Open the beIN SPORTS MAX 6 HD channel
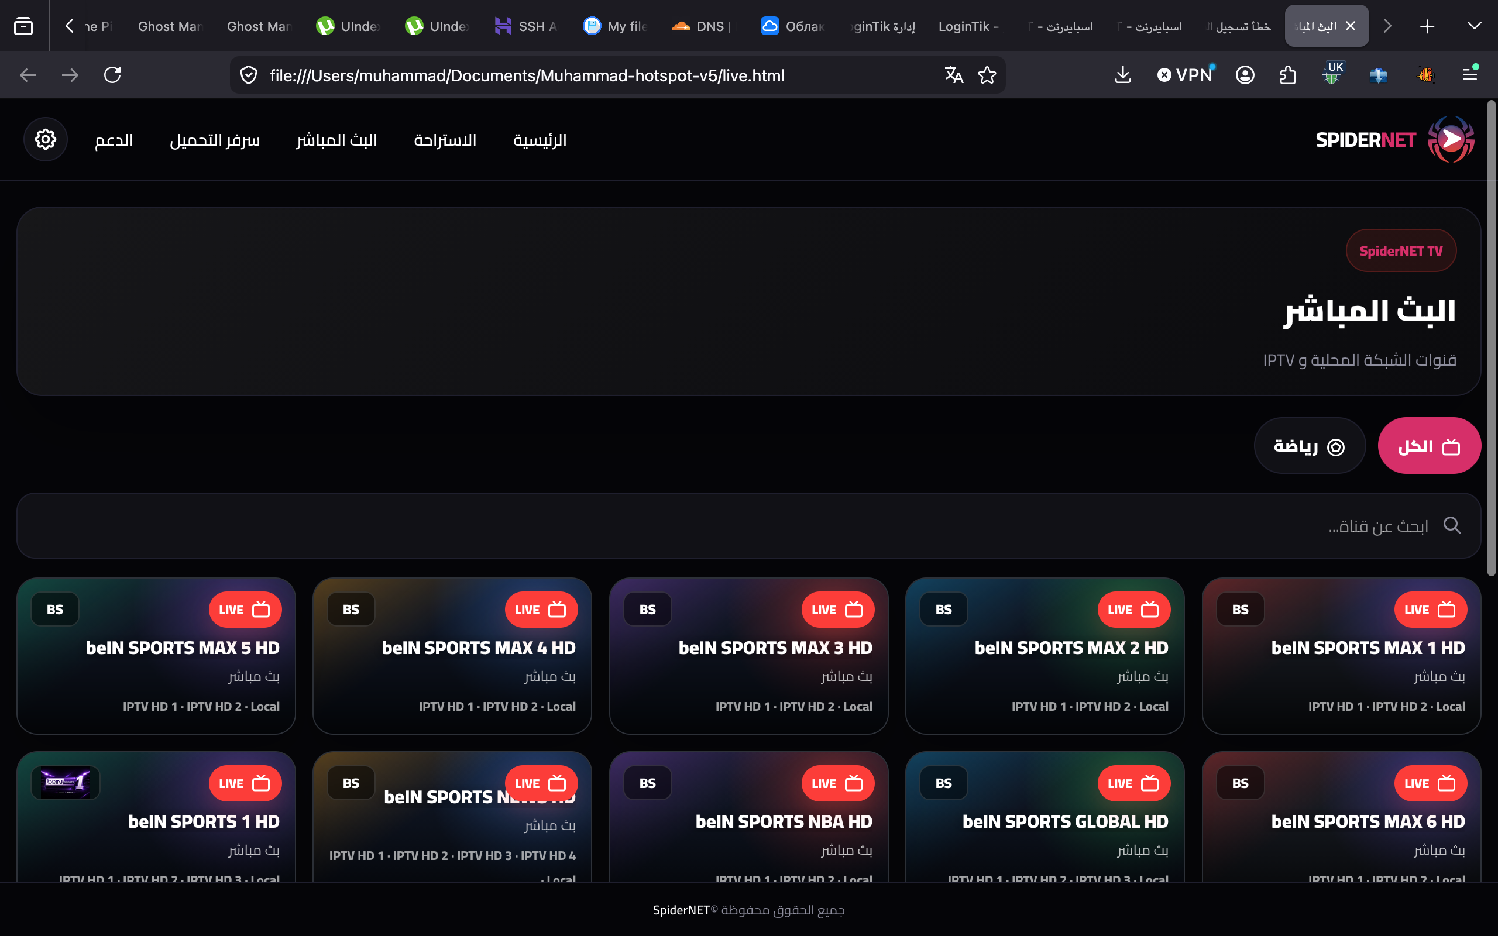Image resolution: width=1498 pixels, height=936 pixels. pyautogui.click(x=1341, y=817)
